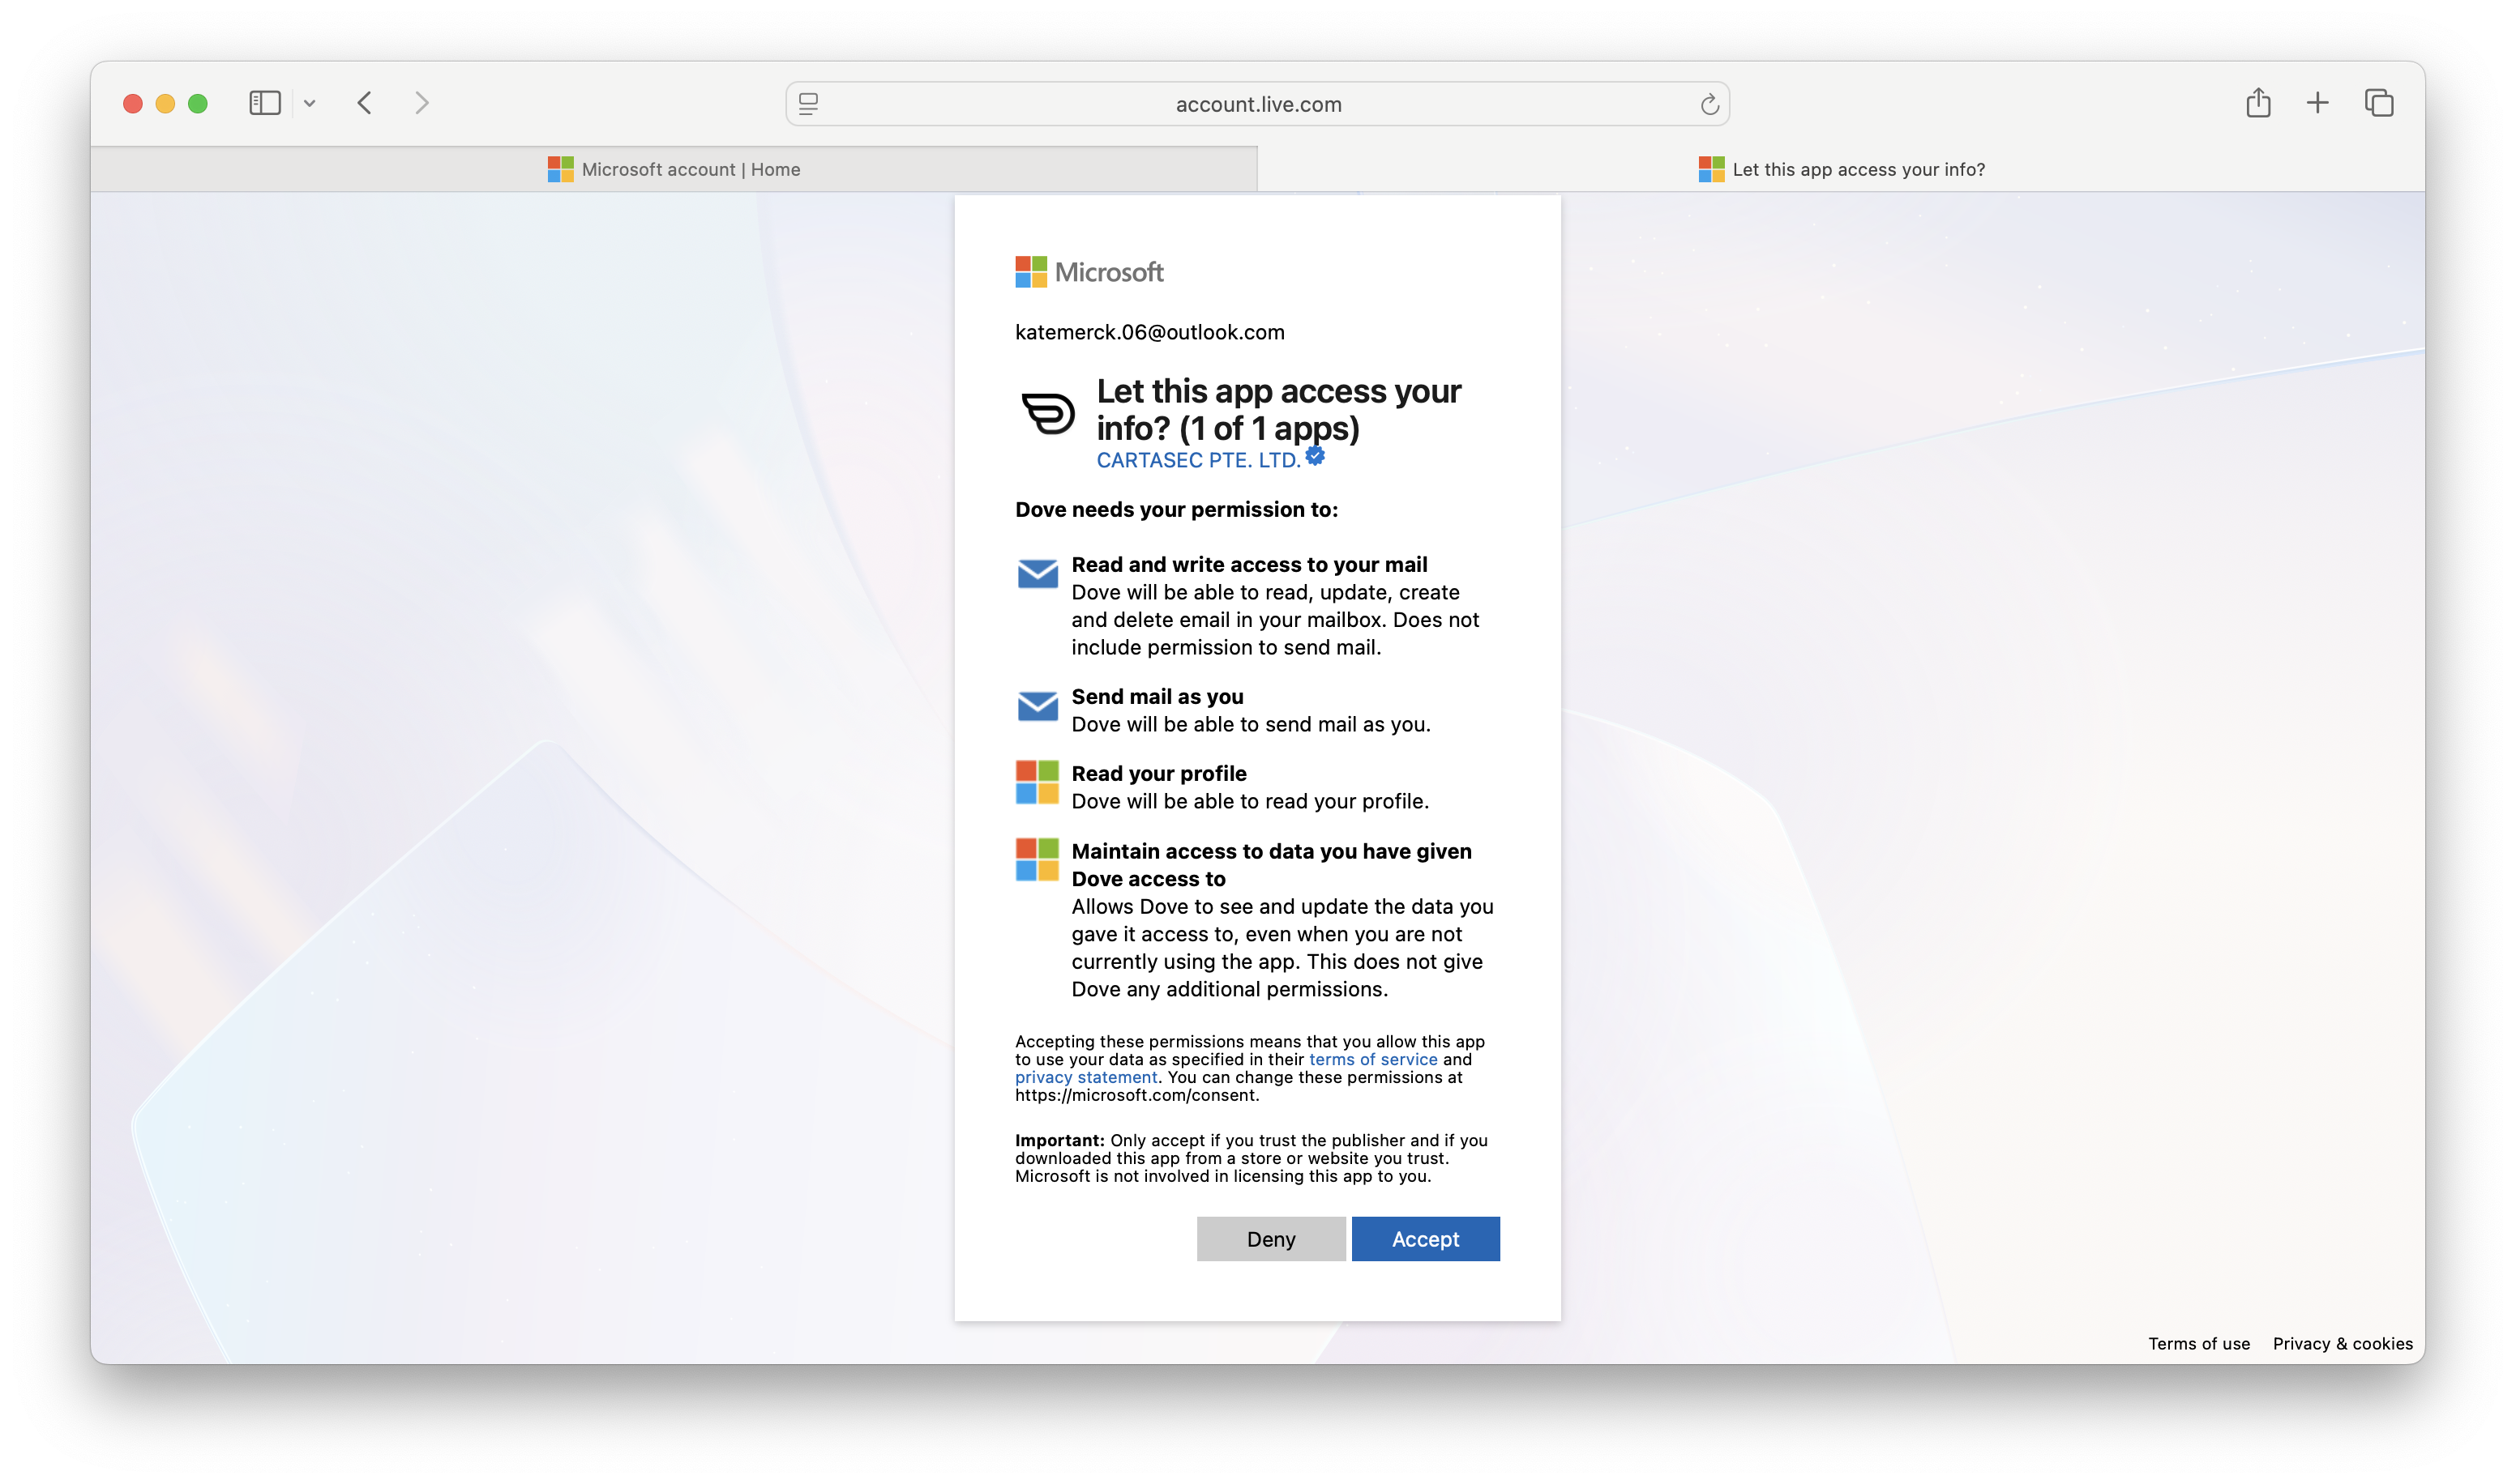Reload the page with refresh icon
The image size is (2516, 1484).
(x=1709, y=104)
